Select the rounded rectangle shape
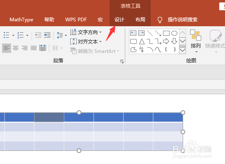The height and width of the screenshot is (164, 225). pos(133,41)
